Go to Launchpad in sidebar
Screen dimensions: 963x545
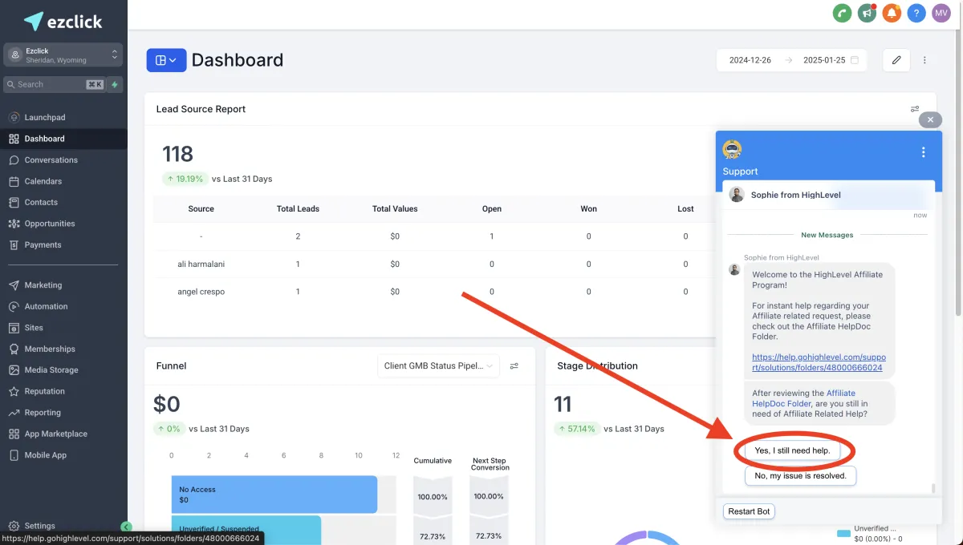pos(63,117)
